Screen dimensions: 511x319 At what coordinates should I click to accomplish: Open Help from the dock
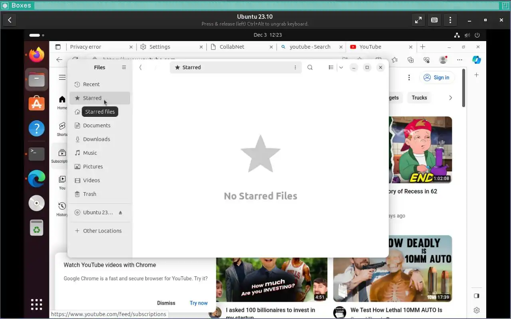tap(37, 128)
